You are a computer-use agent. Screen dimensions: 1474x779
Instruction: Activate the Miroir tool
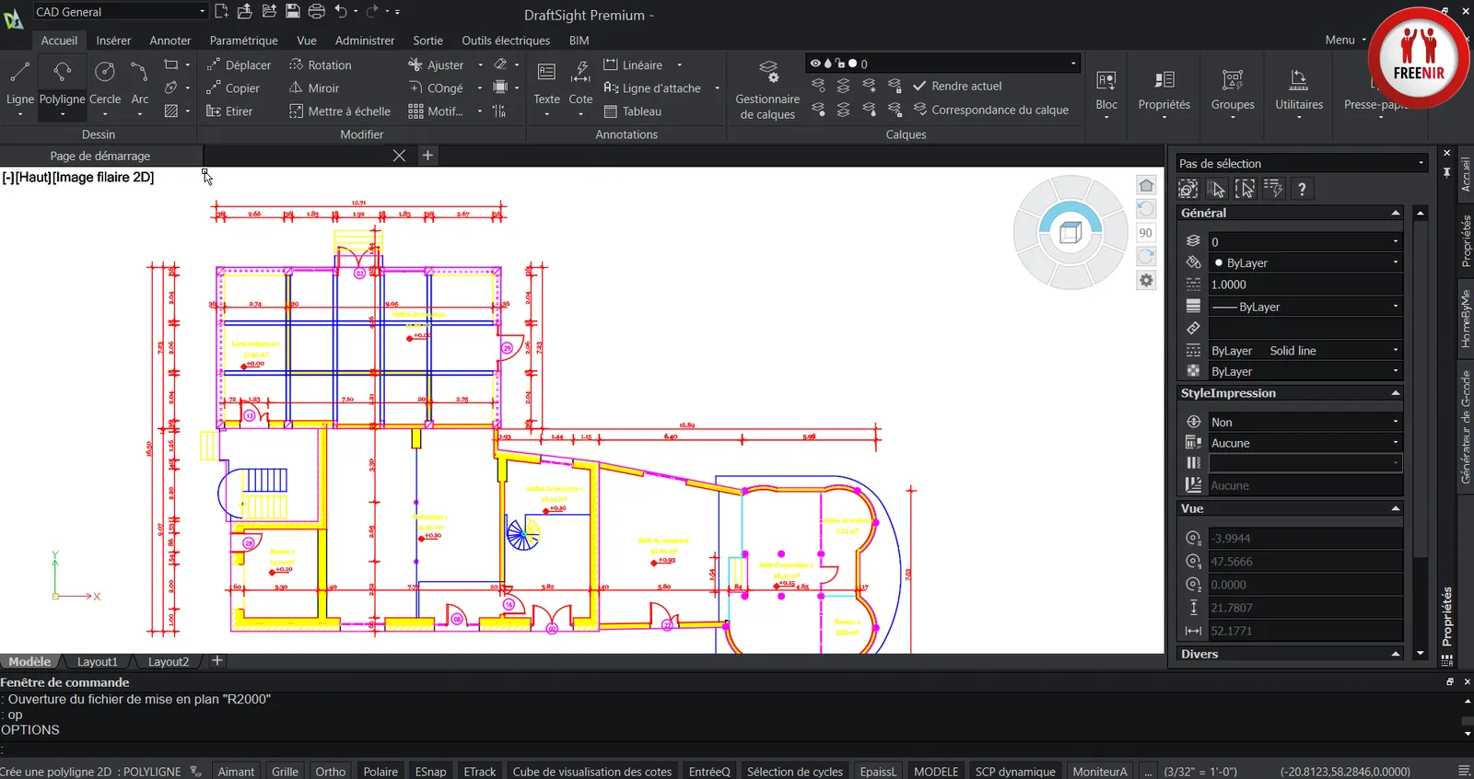pyautogui.click(x=314, y=88)
